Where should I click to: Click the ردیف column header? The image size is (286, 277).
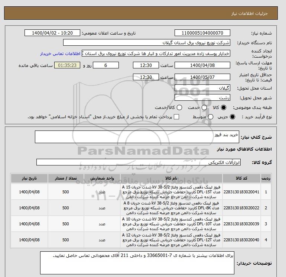tap(266, 178)
